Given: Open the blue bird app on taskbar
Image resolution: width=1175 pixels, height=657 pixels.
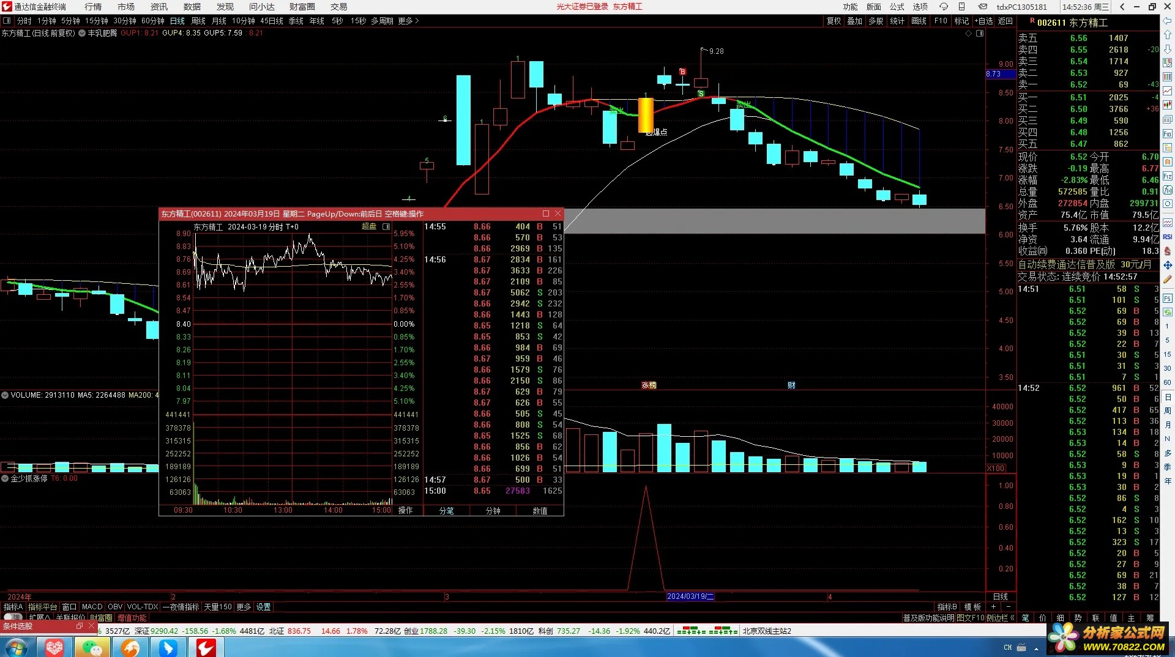Looking at the screenshot, I should click(168, 647).
